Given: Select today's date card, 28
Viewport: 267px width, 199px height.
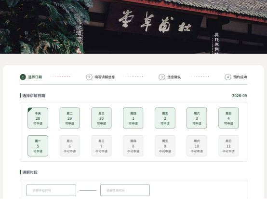Looking at the screenshot, I should click(x=38, y=118).
